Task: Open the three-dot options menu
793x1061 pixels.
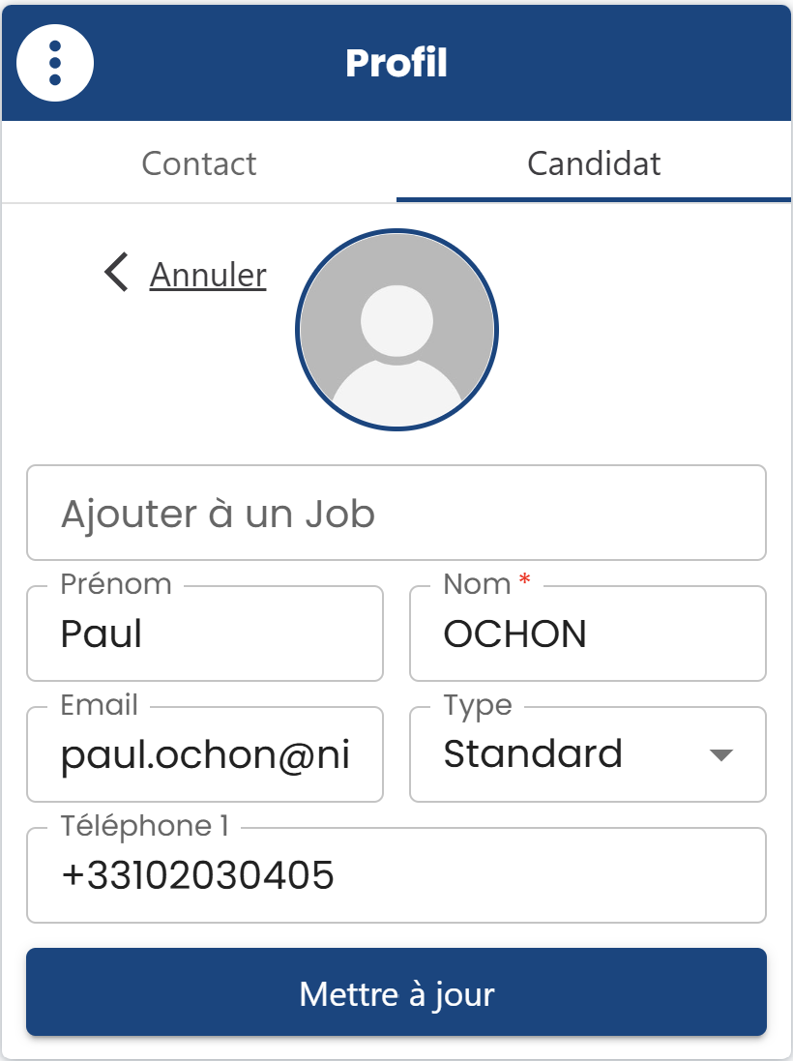Action: point(55,63)
